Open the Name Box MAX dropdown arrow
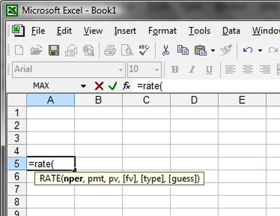This screenshot has width=280, height=216. [83, 86]
